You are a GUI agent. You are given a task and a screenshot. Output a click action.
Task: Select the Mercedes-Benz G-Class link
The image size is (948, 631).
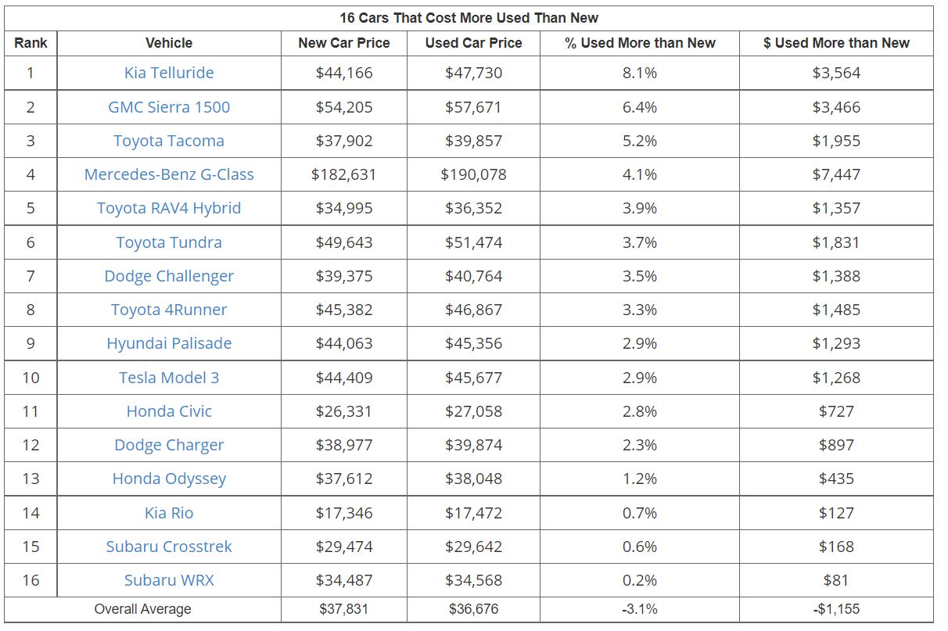click(169, 174)
